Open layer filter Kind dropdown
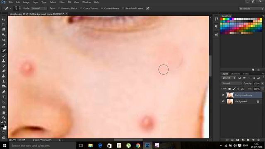Viewport: 265px width, 149px height. point(229,78)
